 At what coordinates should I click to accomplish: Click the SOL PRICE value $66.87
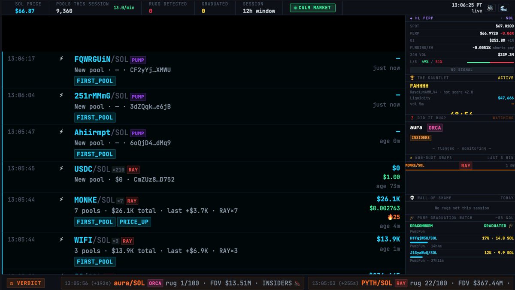tap(24, 11)
